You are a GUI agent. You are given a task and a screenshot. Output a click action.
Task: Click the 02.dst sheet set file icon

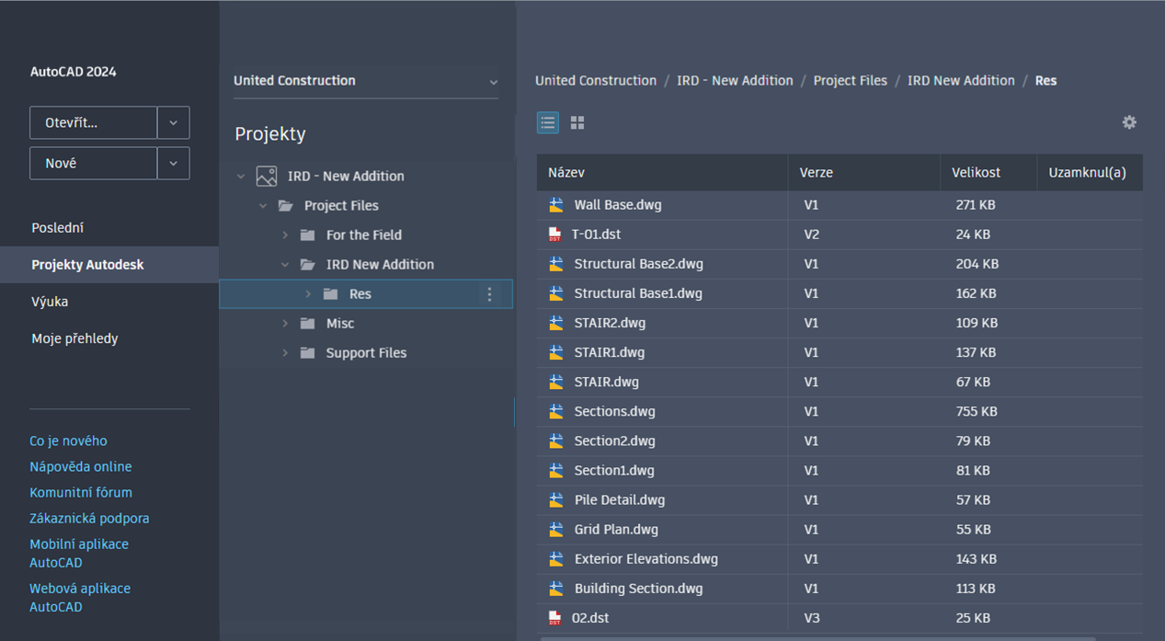pos(554,618)
